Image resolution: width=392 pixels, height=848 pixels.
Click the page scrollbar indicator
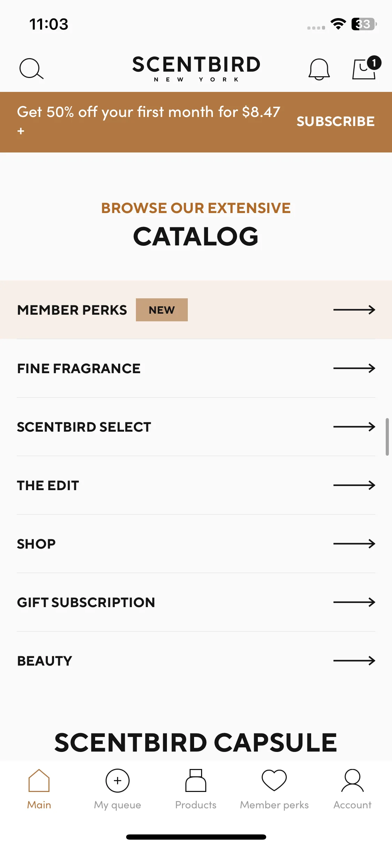click(x=387, y=437)
